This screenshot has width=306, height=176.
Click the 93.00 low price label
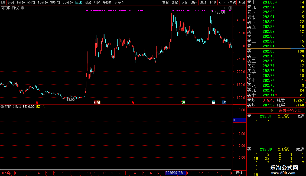70,100
